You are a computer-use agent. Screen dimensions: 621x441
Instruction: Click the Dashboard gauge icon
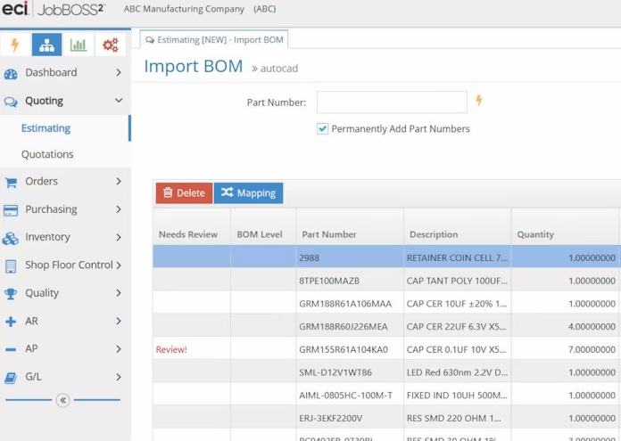(x=11, y=74)
